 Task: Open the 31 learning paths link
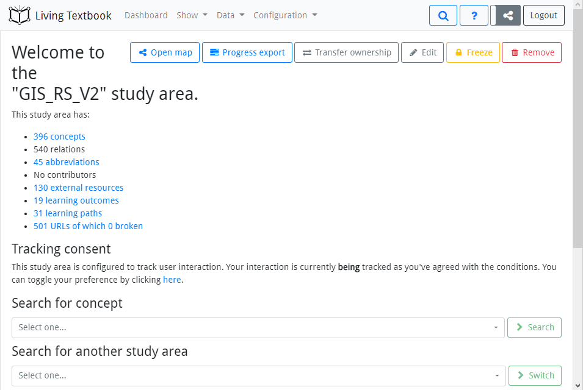[67, 213]
